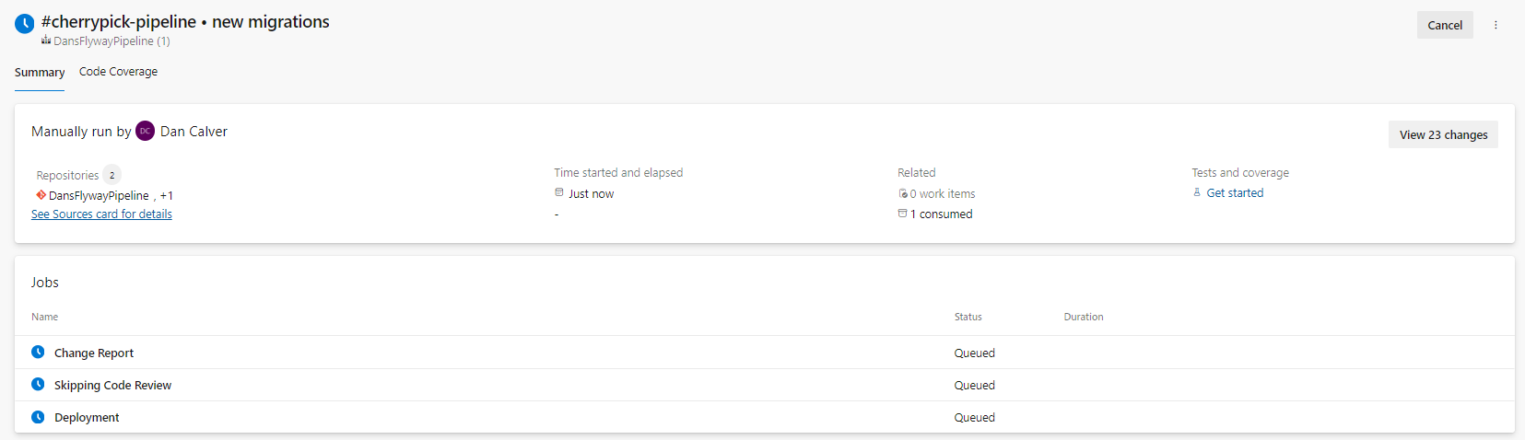This screenshot has width=1525, height=440.
Task: Click the calendar icon next to Just now
Action: click(x=559, y=193)
